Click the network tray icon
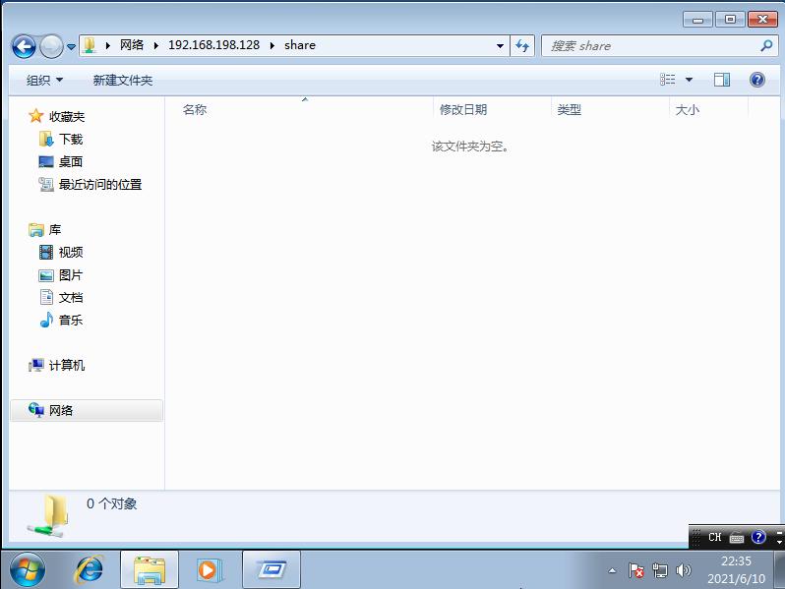The image size is (785, 589). pyautogui.click(x=660, y=570)
